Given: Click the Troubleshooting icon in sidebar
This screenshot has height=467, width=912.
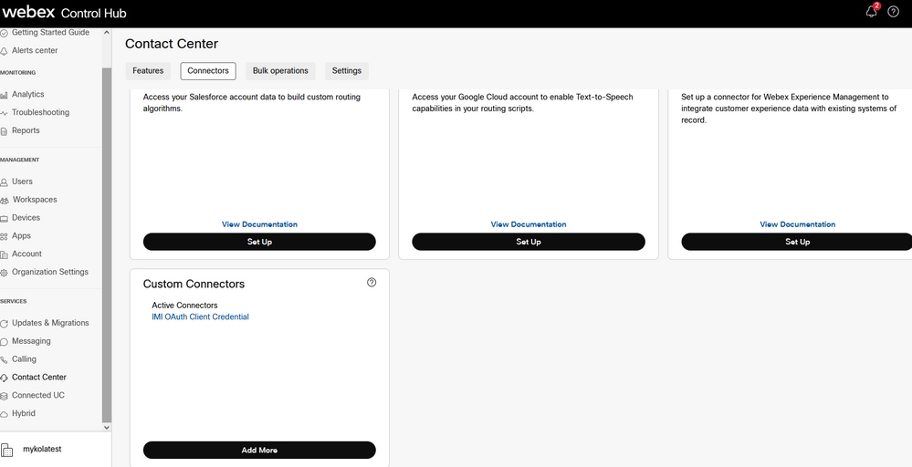Looking at the screenshot, I should [x=4, y=113].
